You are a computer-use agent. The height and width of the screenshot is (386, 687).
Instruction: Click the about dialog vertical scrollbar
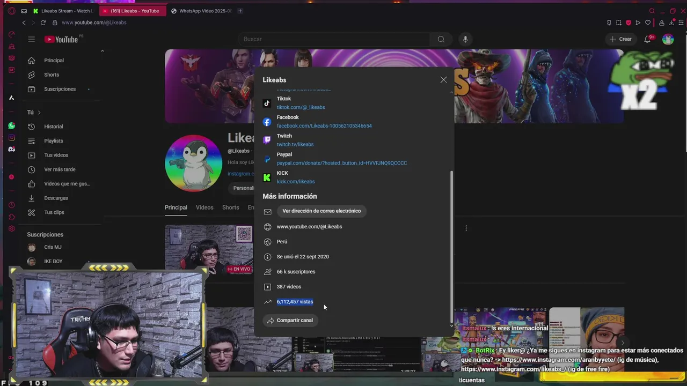click(451, 247)
